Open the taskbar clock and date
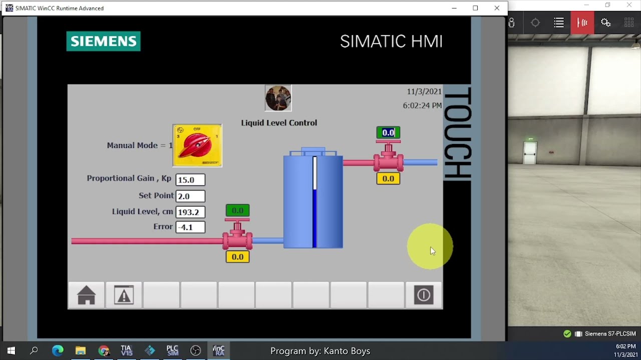641x360 pixels. [626, 350]
